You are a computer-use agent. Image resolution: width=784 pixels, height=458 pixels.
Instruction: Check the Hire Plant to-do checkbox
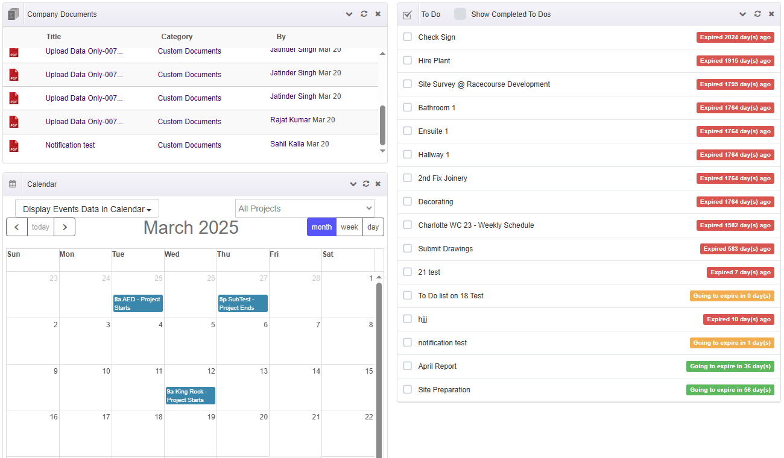[x=408, y=60]
